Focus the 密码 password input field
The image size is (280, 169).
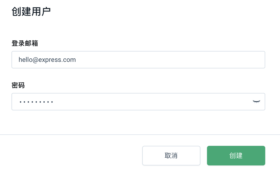138,102
